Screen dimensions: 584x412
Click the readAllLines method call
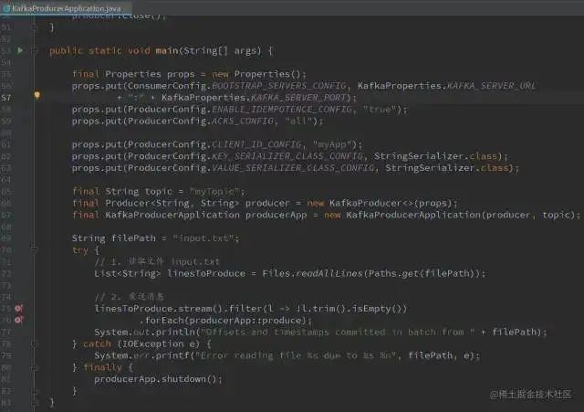point(328,274)
